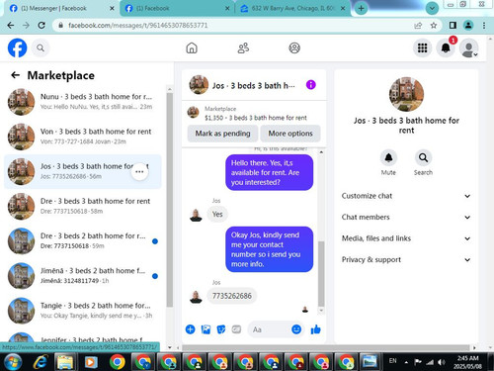Open the Tangie conversation
The width and height of the screenshot is (494, 371).
point(82,311)
